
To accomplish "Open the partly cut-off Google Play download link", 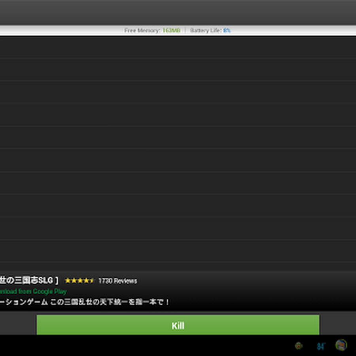I will click(33, 291).
